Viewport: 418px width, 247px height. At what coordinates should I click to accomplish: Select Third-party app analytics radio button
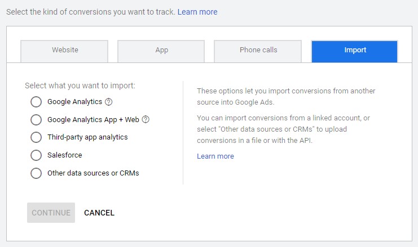[36, 137]
